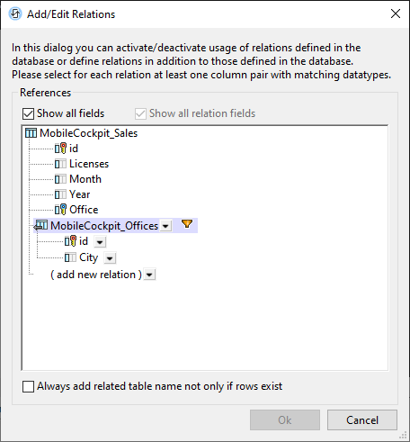Select the Year field in the tree

(79, 194)
